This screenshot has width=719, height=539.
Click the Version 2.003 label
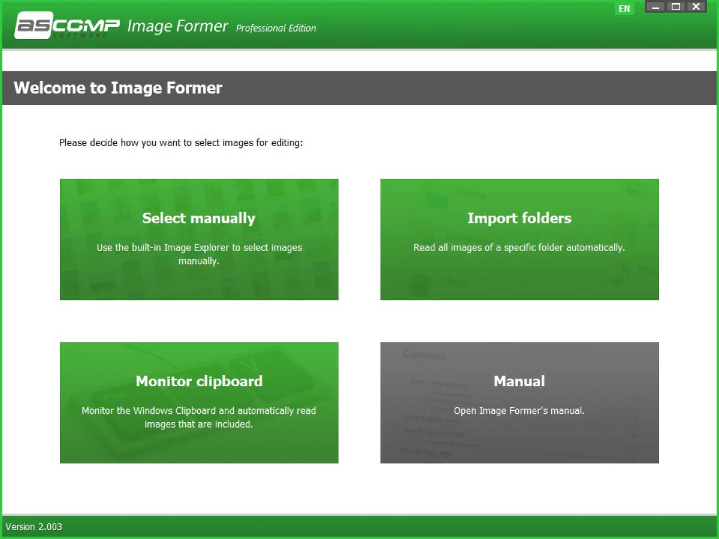34,527
